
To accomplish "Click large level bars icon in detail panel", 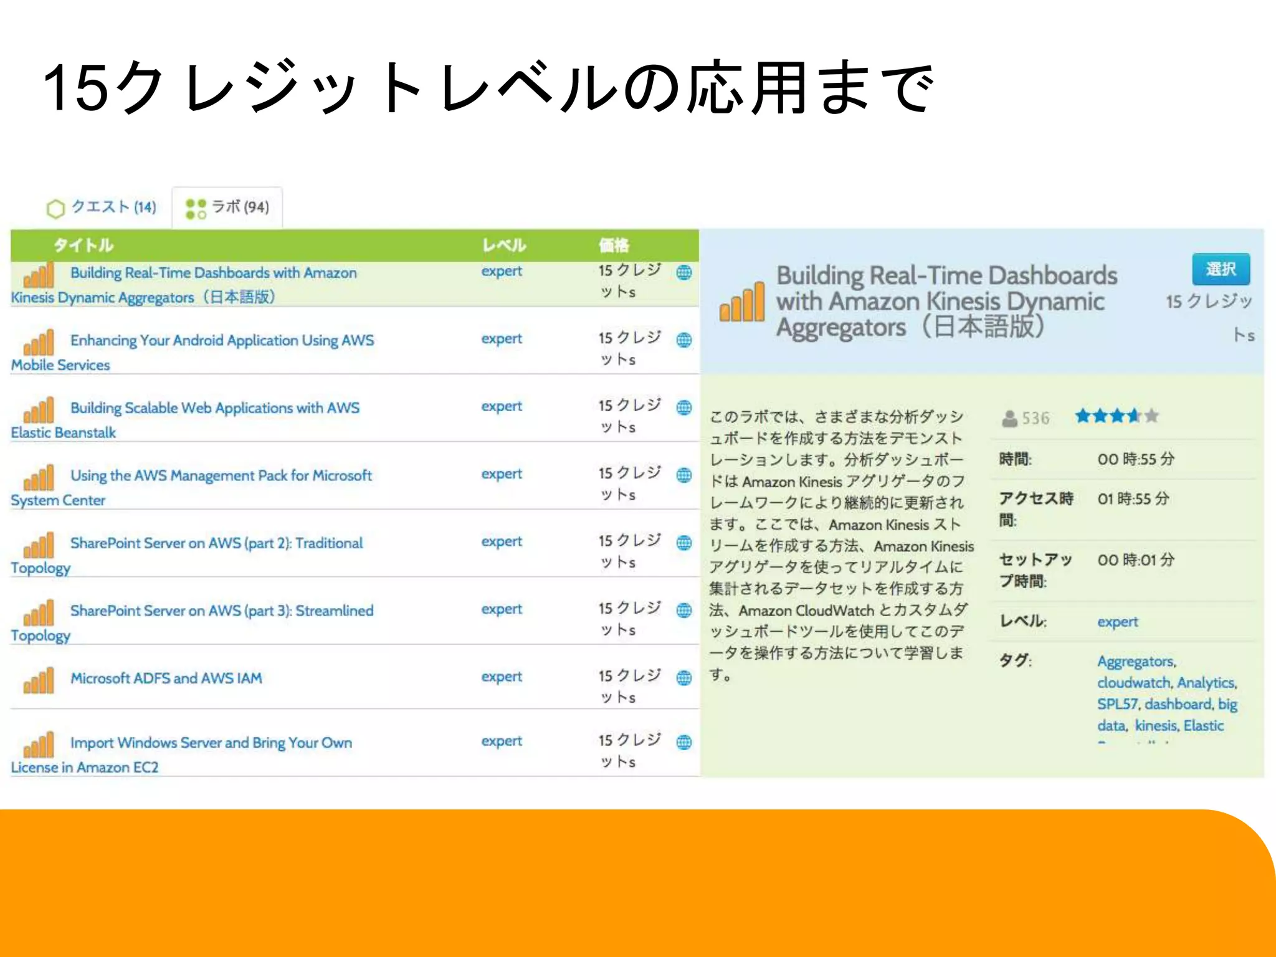I will pyautogui.click(x=741, y=302).
